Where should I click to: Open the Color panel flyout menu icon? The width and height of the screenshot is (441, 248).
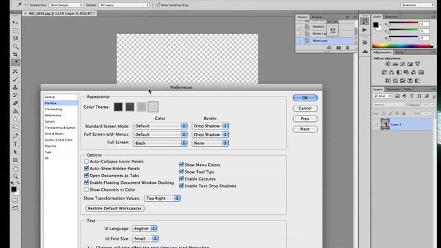433,17
